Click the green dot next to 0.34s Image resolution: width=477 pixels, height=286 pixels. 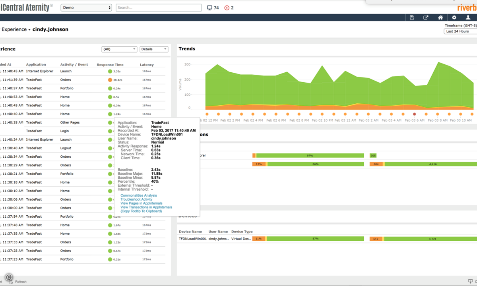point(110,106)
